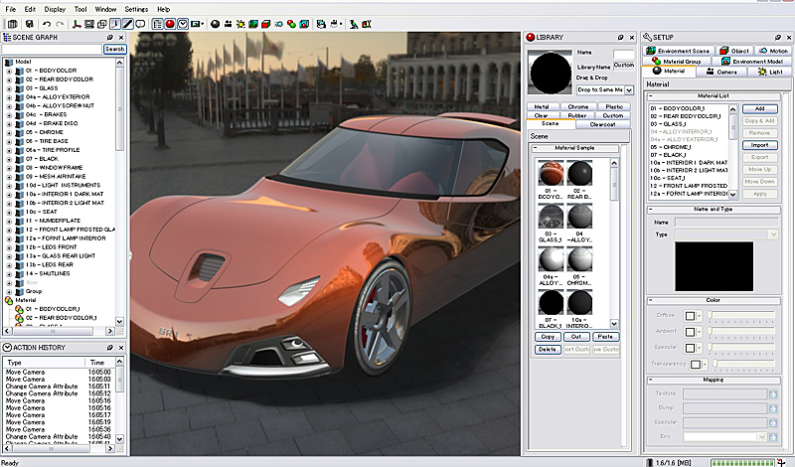The width and height of the screenshot is (795, 467).
Task: Expand the 03 - GLASS tree node
Action: tap(9, 87)
